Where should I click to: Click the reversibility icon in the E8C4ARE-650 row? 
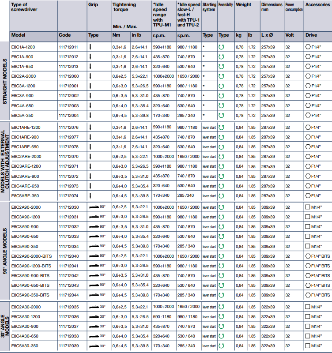(x=221, y=186)
